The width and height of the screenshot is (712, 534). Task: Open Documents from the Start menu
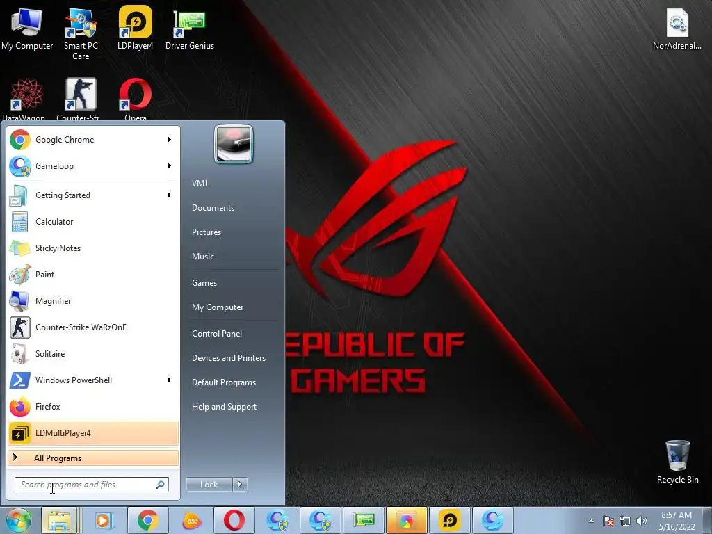tap(213, 208)
